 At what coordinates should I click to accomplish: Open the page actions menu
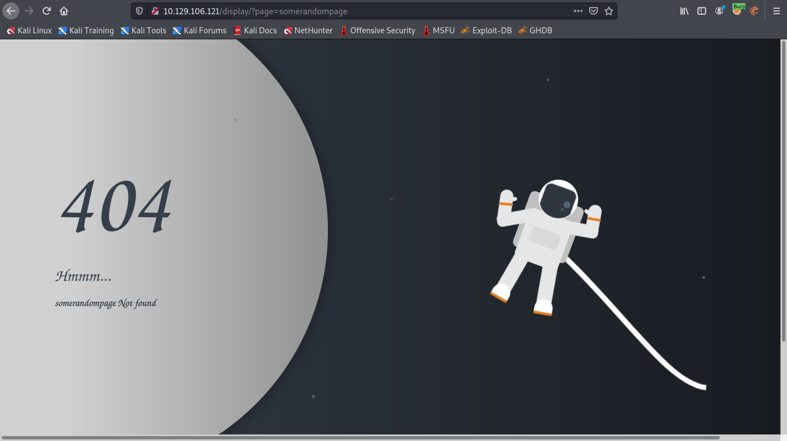(578, 11)
